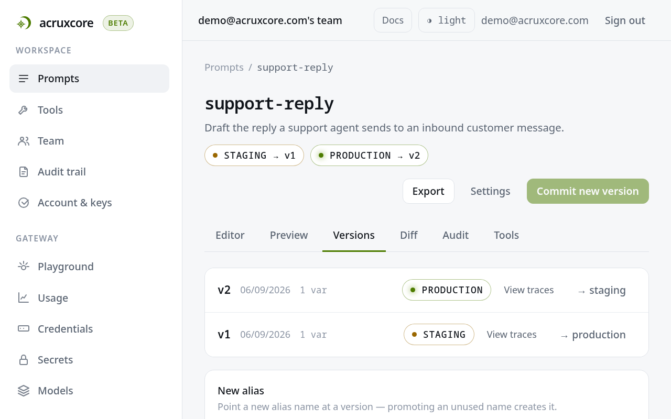
Task: Click the Models layers icon
Action: tap(24, 391)
